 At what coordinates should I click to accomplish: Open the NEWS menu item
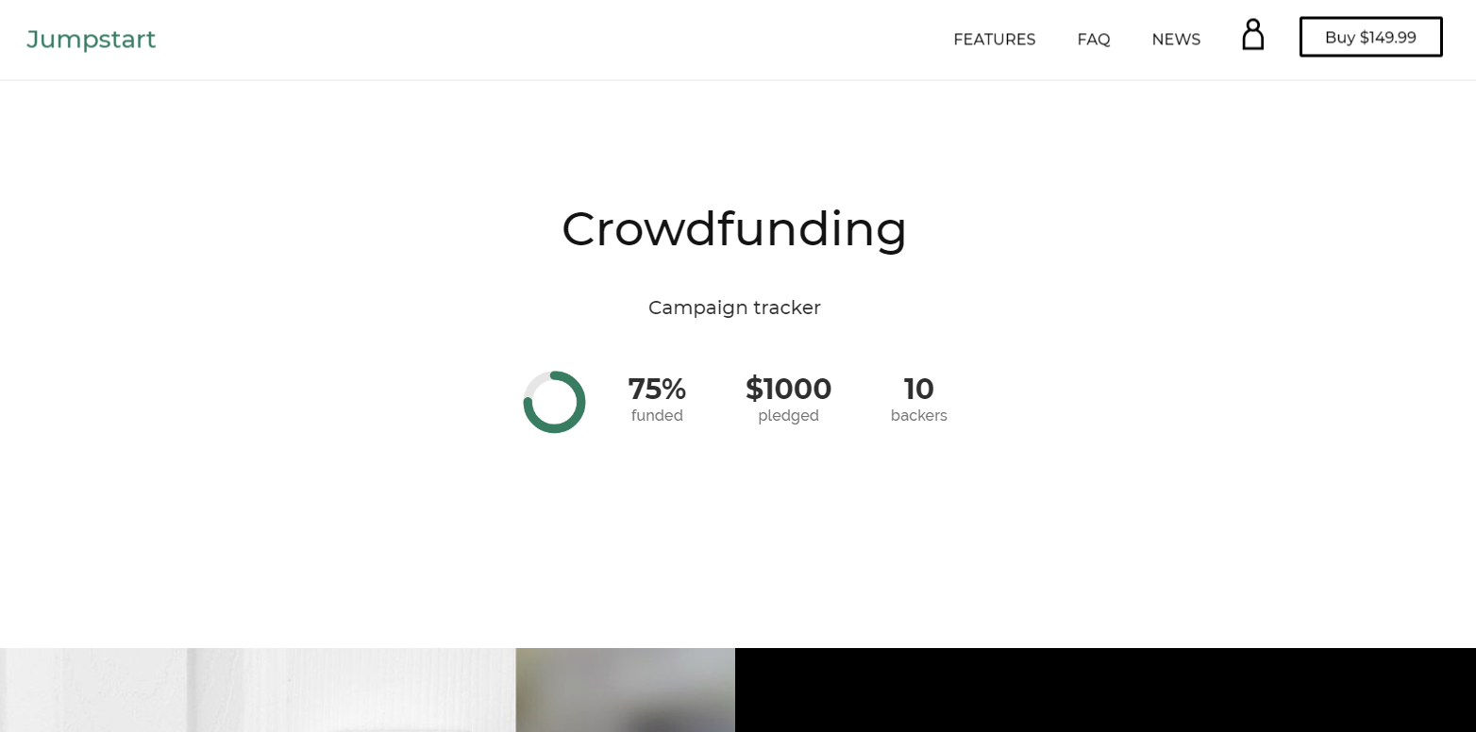[x=1176, y=39]
